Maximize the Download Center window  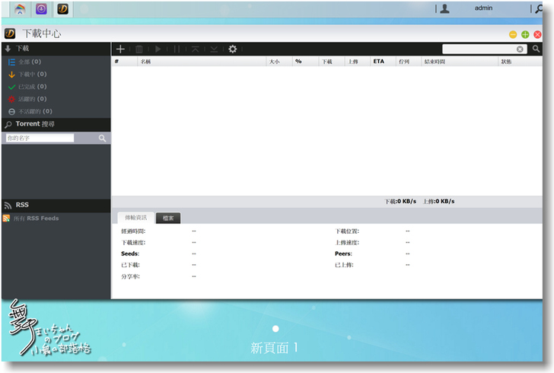click(x=525, y=34)
